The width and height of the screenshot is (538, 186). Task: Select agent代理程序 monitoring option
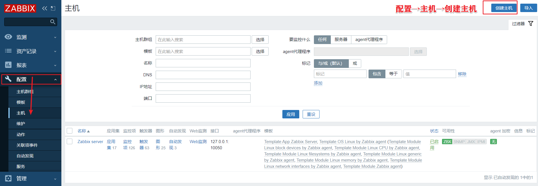pos(369,40)
